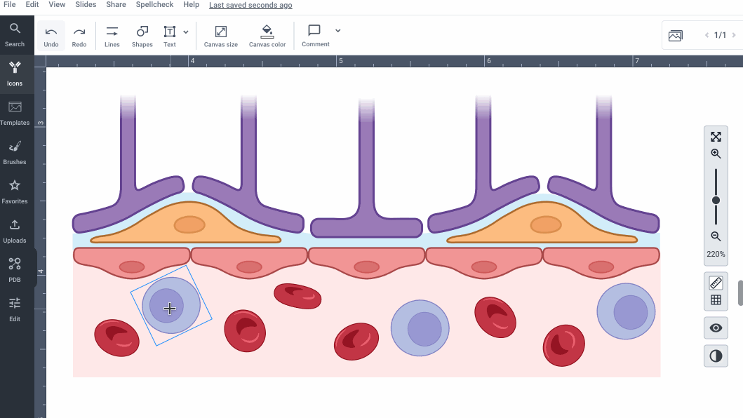Open the Canvas size option
743x418 pixels.
point(220,36)
